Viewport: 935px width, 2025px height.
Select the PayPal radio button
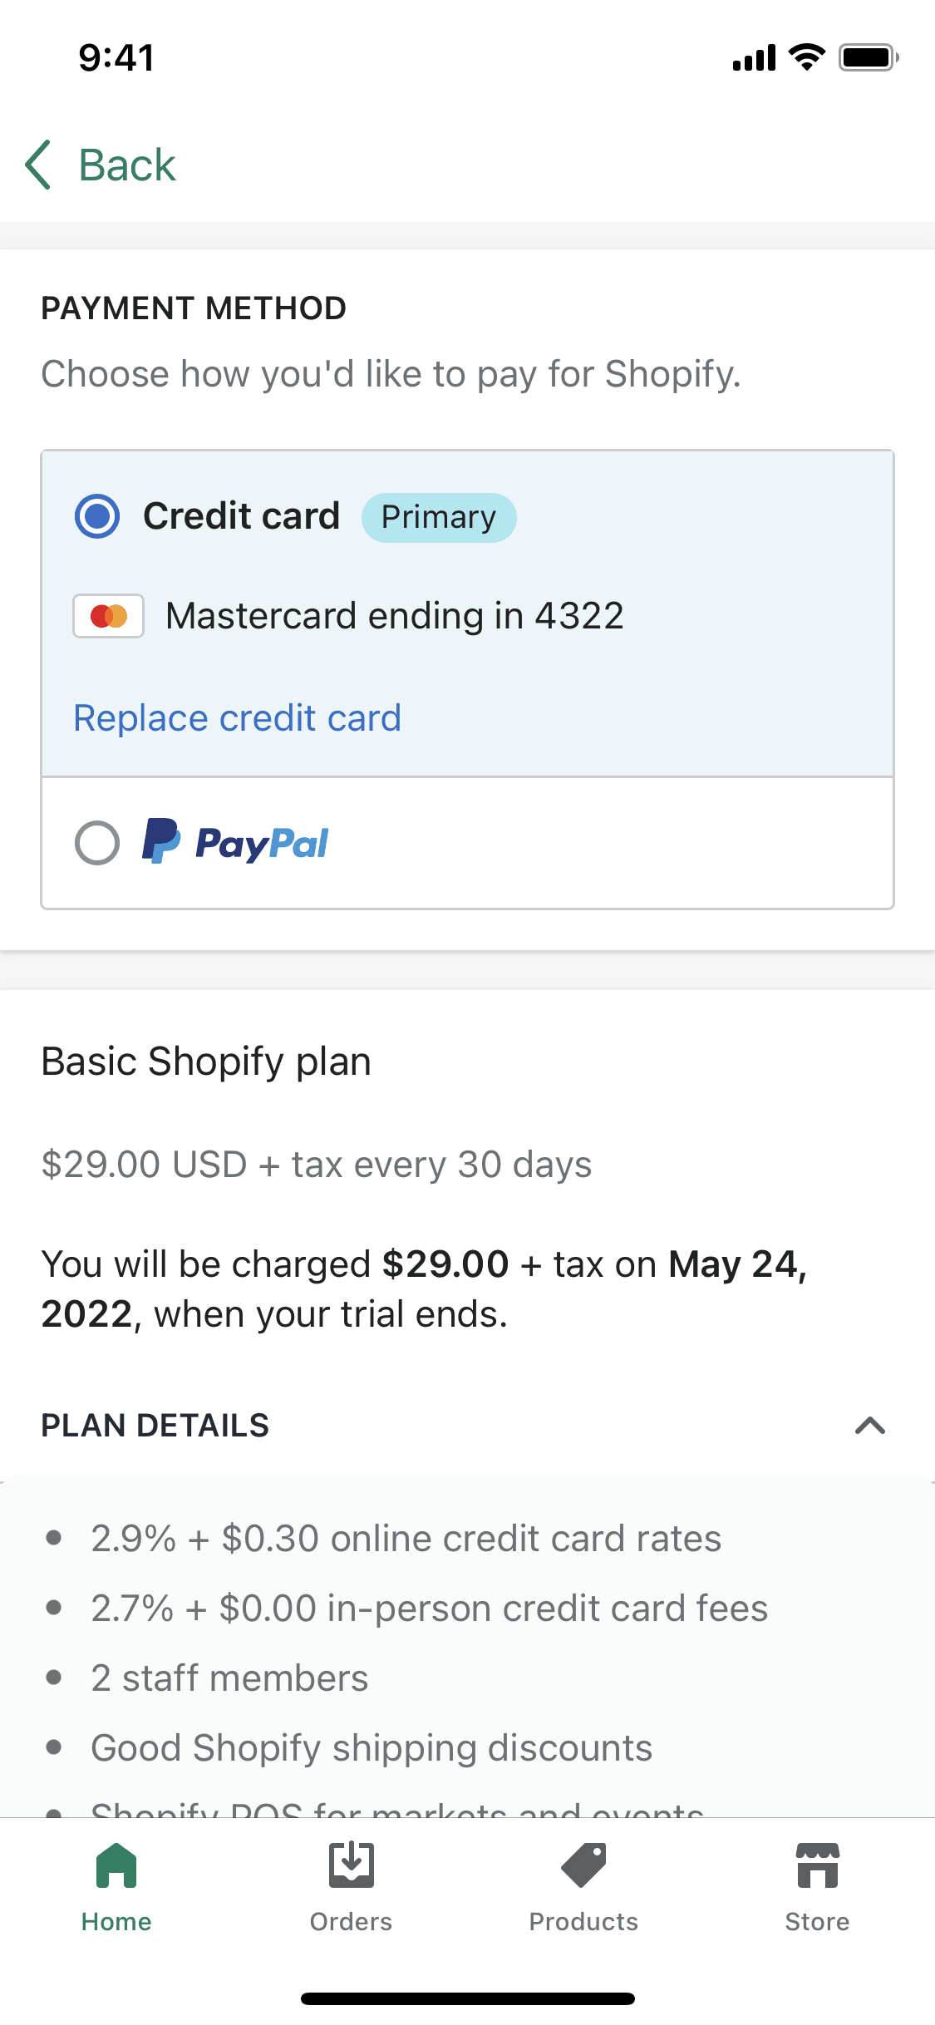click(97, 843)
